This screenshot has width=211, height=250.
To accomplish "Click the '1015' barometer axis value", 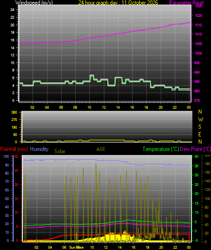I will (198, 25).
